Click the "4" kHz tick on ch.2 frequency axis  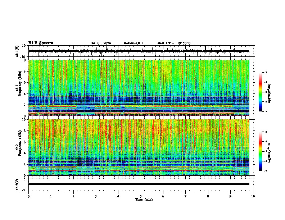[x=25, y=153]
